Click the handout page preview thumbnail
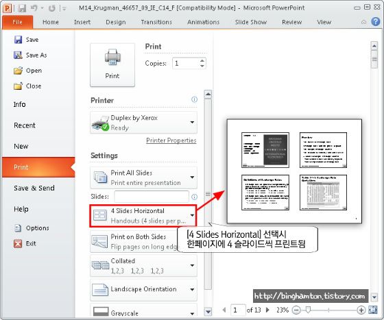 [x=294, y=171]
